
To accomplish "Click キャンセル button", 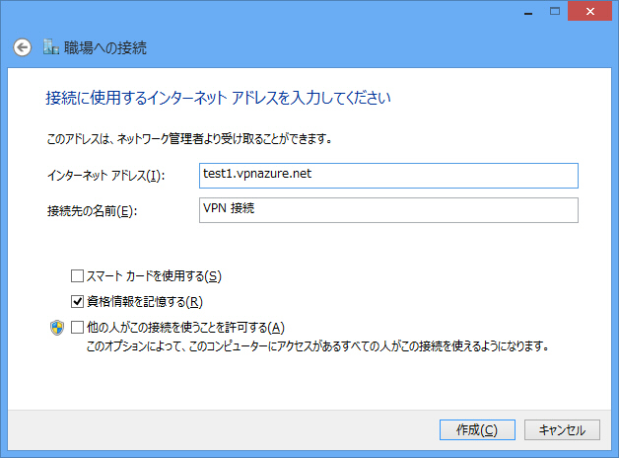I will pos(562,430).
